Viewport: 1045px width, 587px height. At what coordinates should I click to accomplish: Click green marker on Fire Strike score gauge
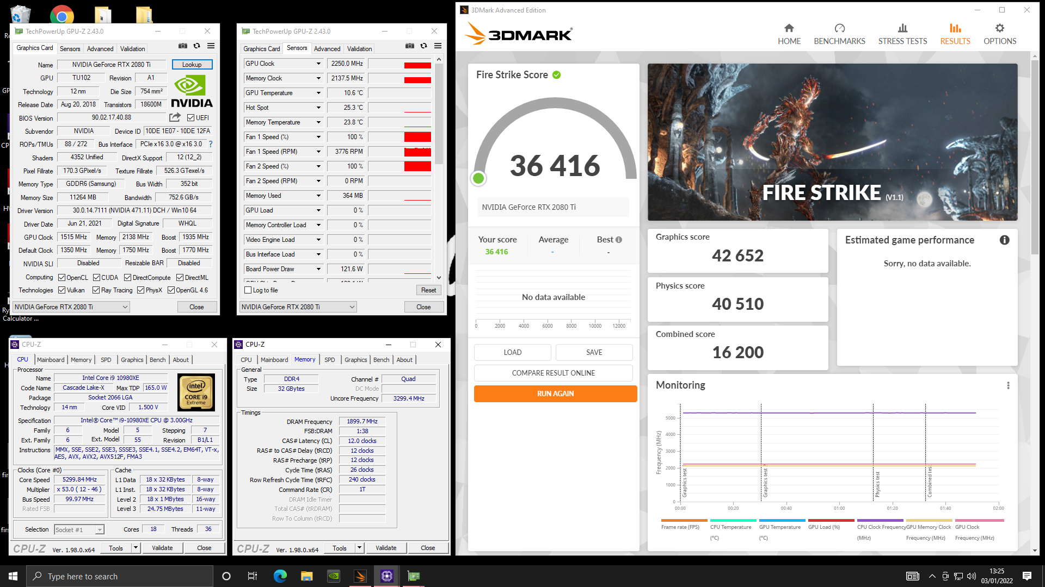[478, 178]
